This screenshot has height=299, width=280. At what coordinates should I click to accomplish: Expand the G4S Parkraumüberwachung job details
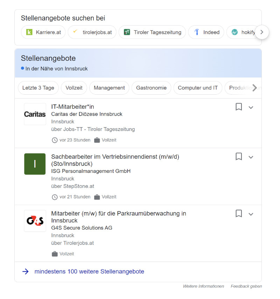click(251, 214)
